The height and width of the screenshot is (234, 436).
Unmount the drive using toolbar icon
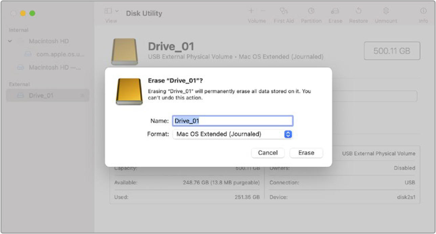coord(386,11)
